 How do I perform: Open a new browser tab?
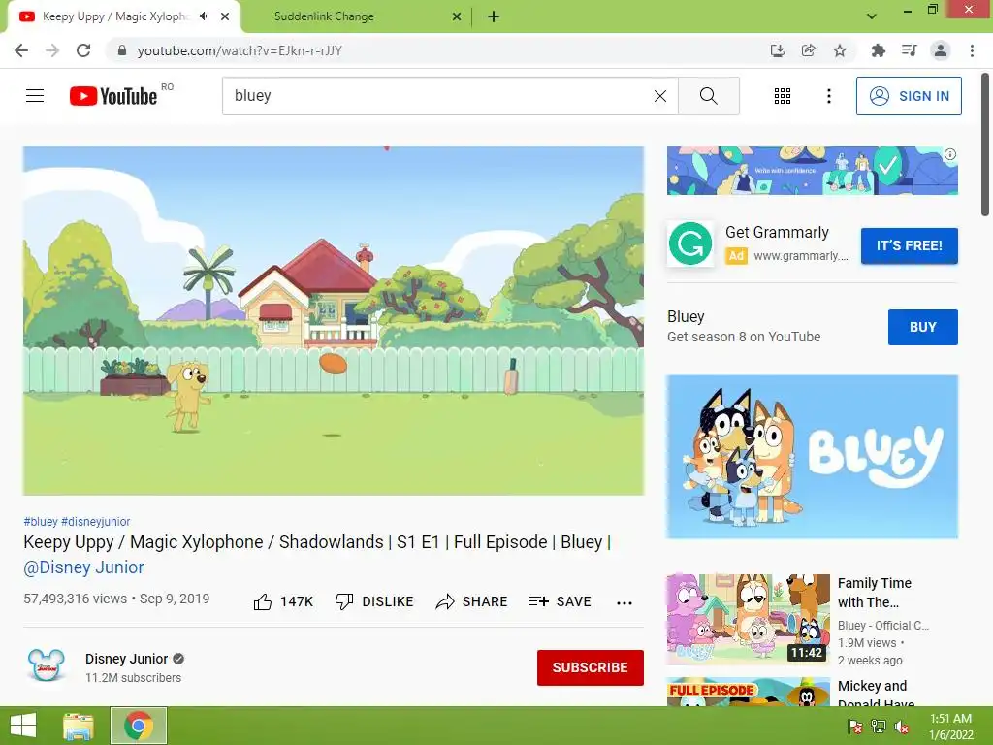point(494,16)
